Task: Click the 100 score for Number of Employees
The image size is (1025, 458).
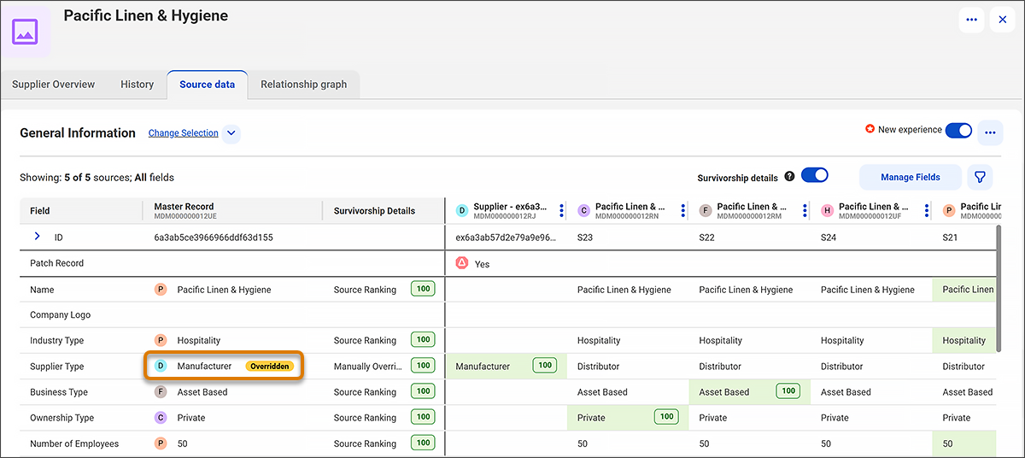Action: [423, 443]
